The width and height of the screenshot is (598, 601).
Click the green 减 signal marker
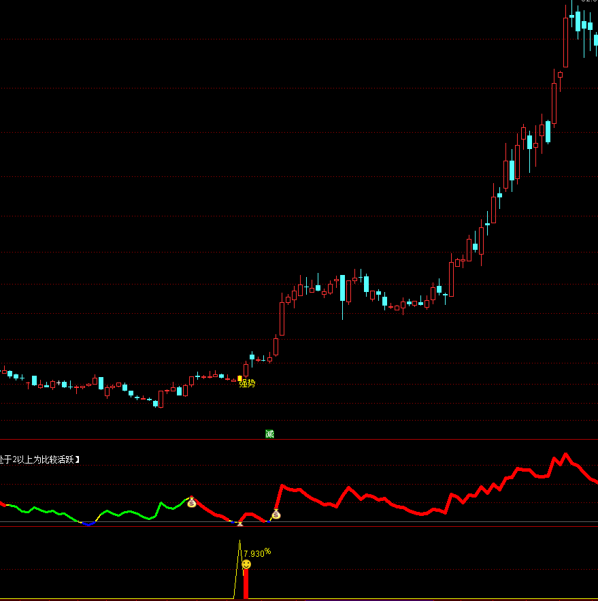[x=269, y=434]
